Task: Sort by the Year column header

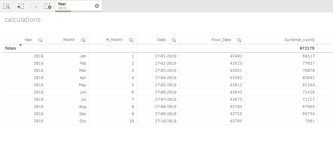Action: (28, 40)
